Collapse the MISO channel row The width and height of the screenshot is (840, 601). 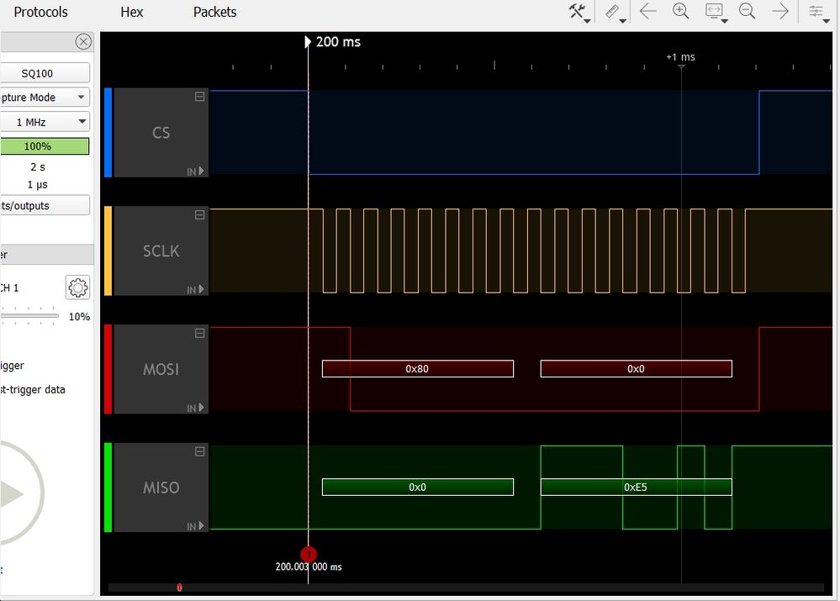199,451
